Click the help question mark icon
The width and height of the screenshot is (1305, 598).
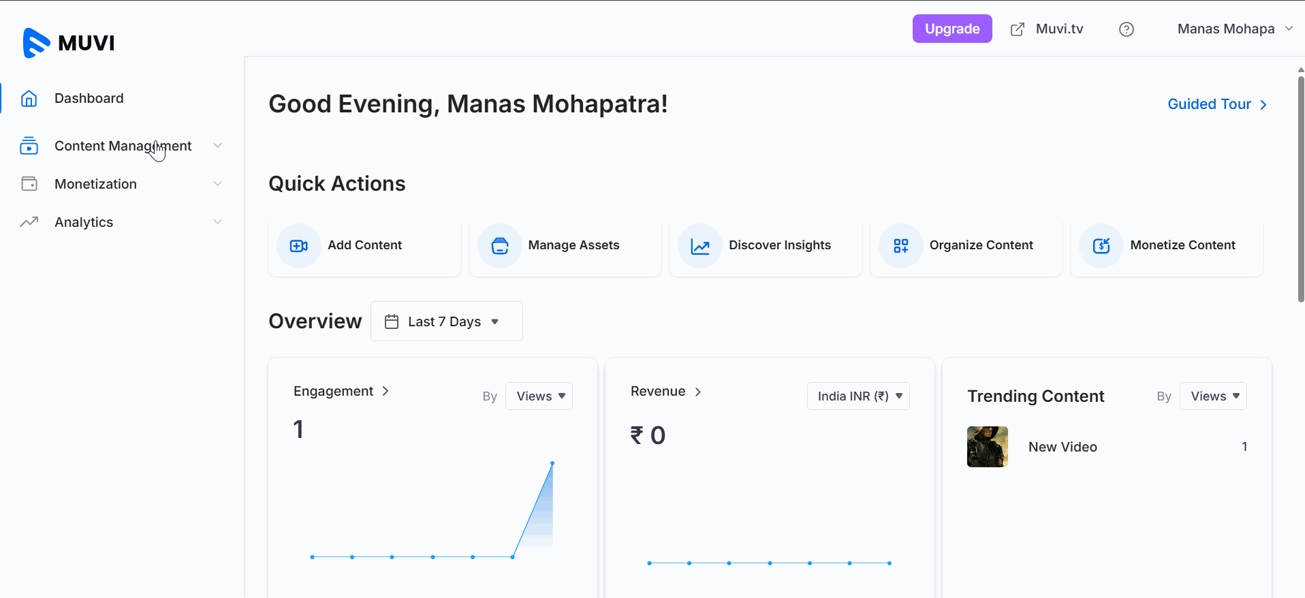[1126, 29]
